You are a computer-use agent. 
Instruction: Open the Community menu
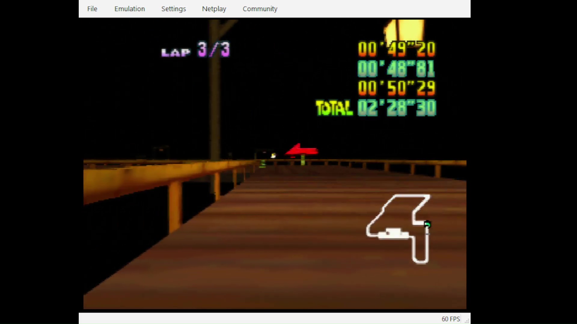(260, 9)
